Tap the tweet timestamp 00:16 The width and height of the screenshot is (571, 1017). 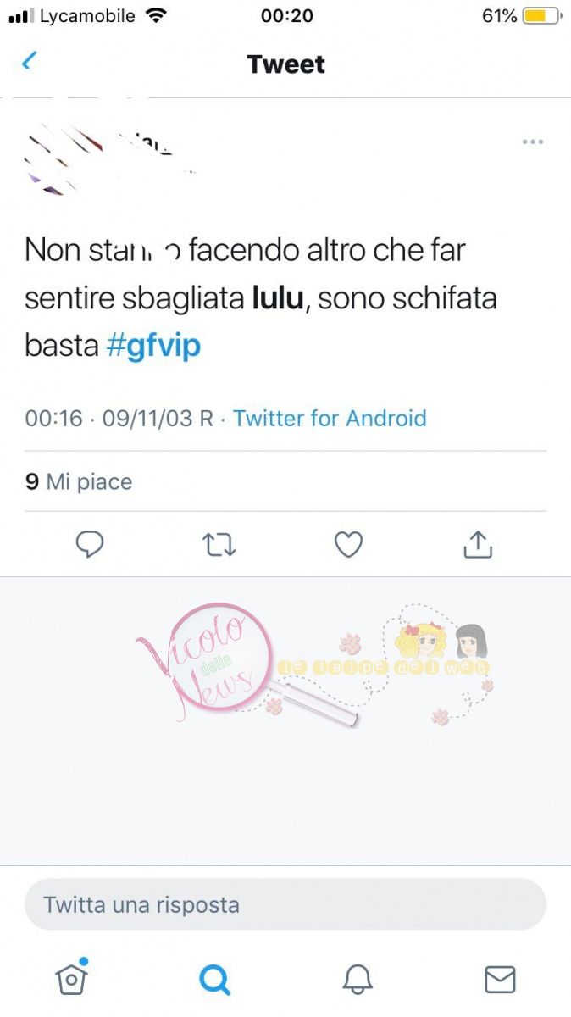point(54,418)
